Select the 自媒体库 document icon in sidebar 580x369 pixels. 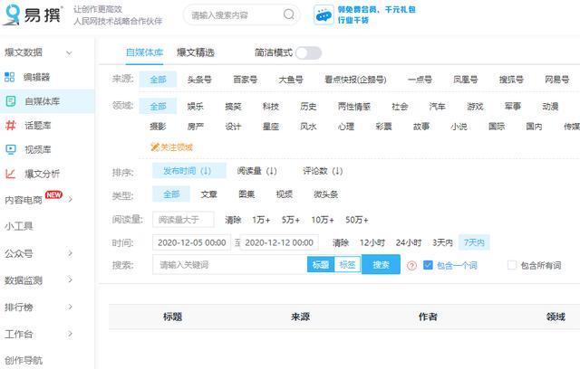click(11, 100)
